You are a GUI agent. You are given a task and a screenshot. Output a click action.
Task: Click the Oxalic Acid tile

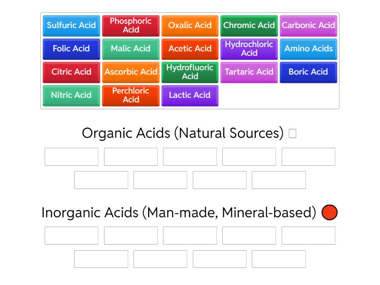pyautogui.click(x=190, y=26)
